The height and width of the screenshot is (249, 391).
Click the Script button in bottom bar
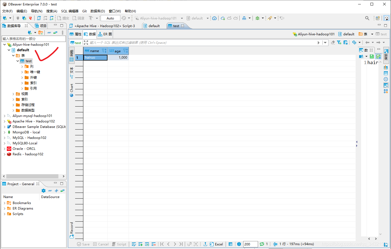pyautogui.click(x=119, y=244)
